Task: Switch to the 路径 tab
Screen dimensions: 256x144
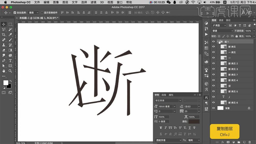Action: tap(228, 20)
